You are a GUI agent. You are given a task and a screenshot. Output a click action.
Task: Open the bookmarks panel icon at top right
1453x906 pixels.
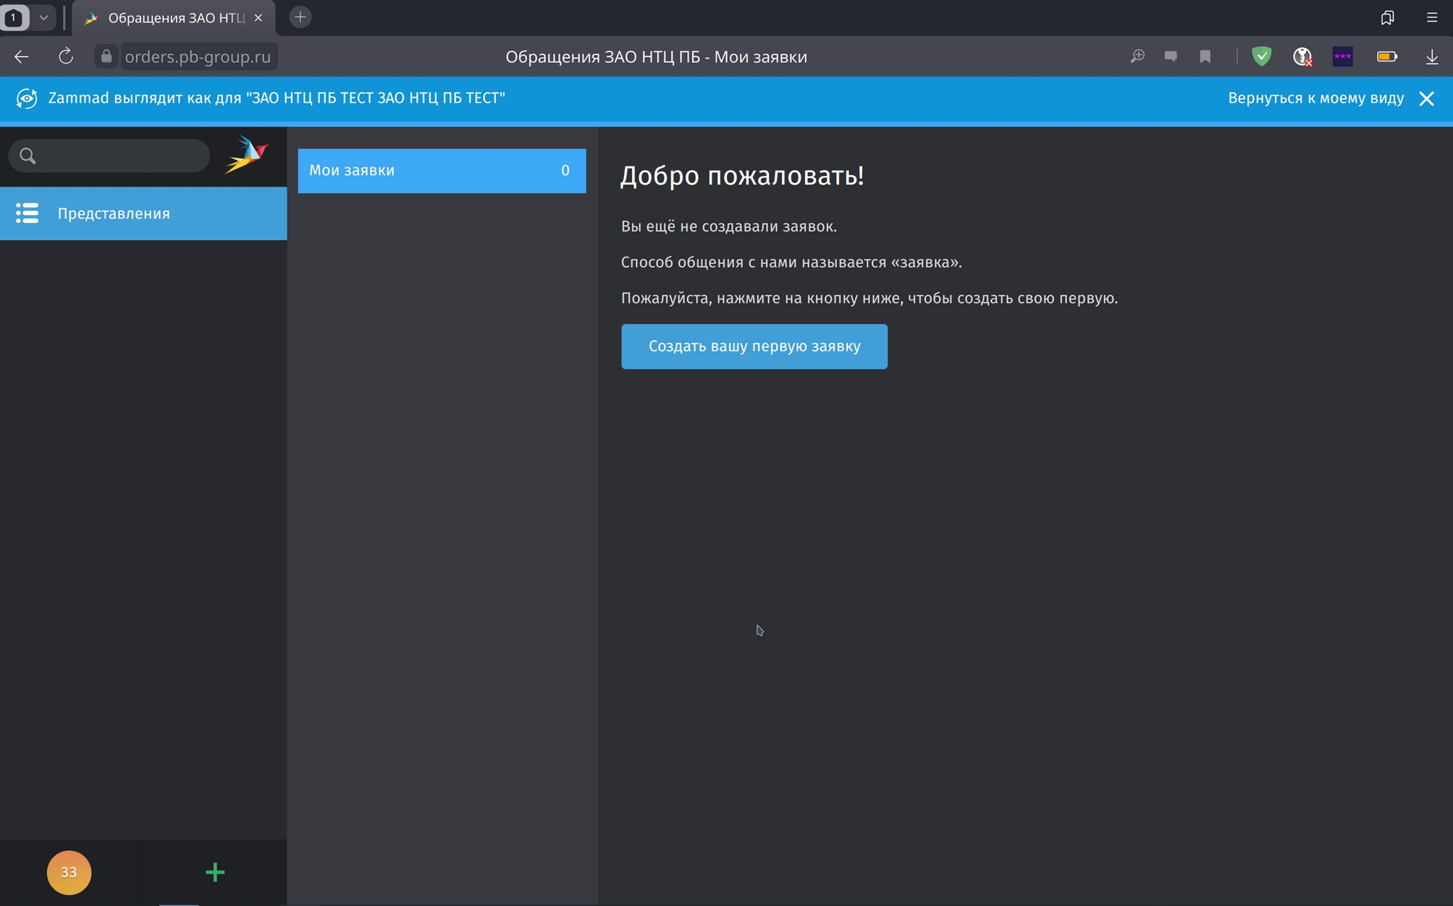(x=1387, y=17)
